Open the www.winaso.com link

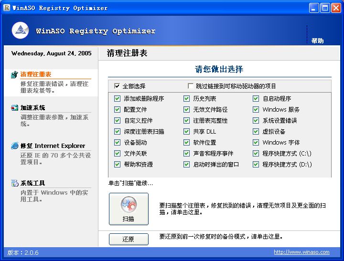(x=301, y=252)
